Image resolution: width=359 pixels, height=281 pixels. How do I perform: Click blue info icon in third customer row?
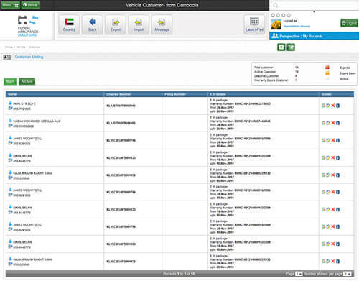pyautogui.click(x=337, y=140)
